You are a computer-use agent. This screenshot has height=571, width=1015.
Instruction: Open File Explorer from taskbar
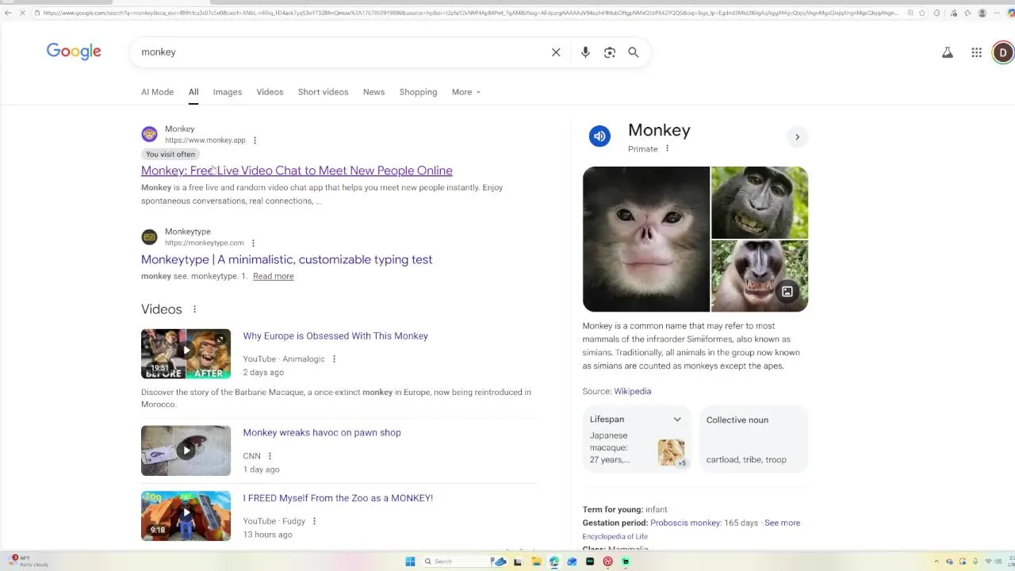536,561
